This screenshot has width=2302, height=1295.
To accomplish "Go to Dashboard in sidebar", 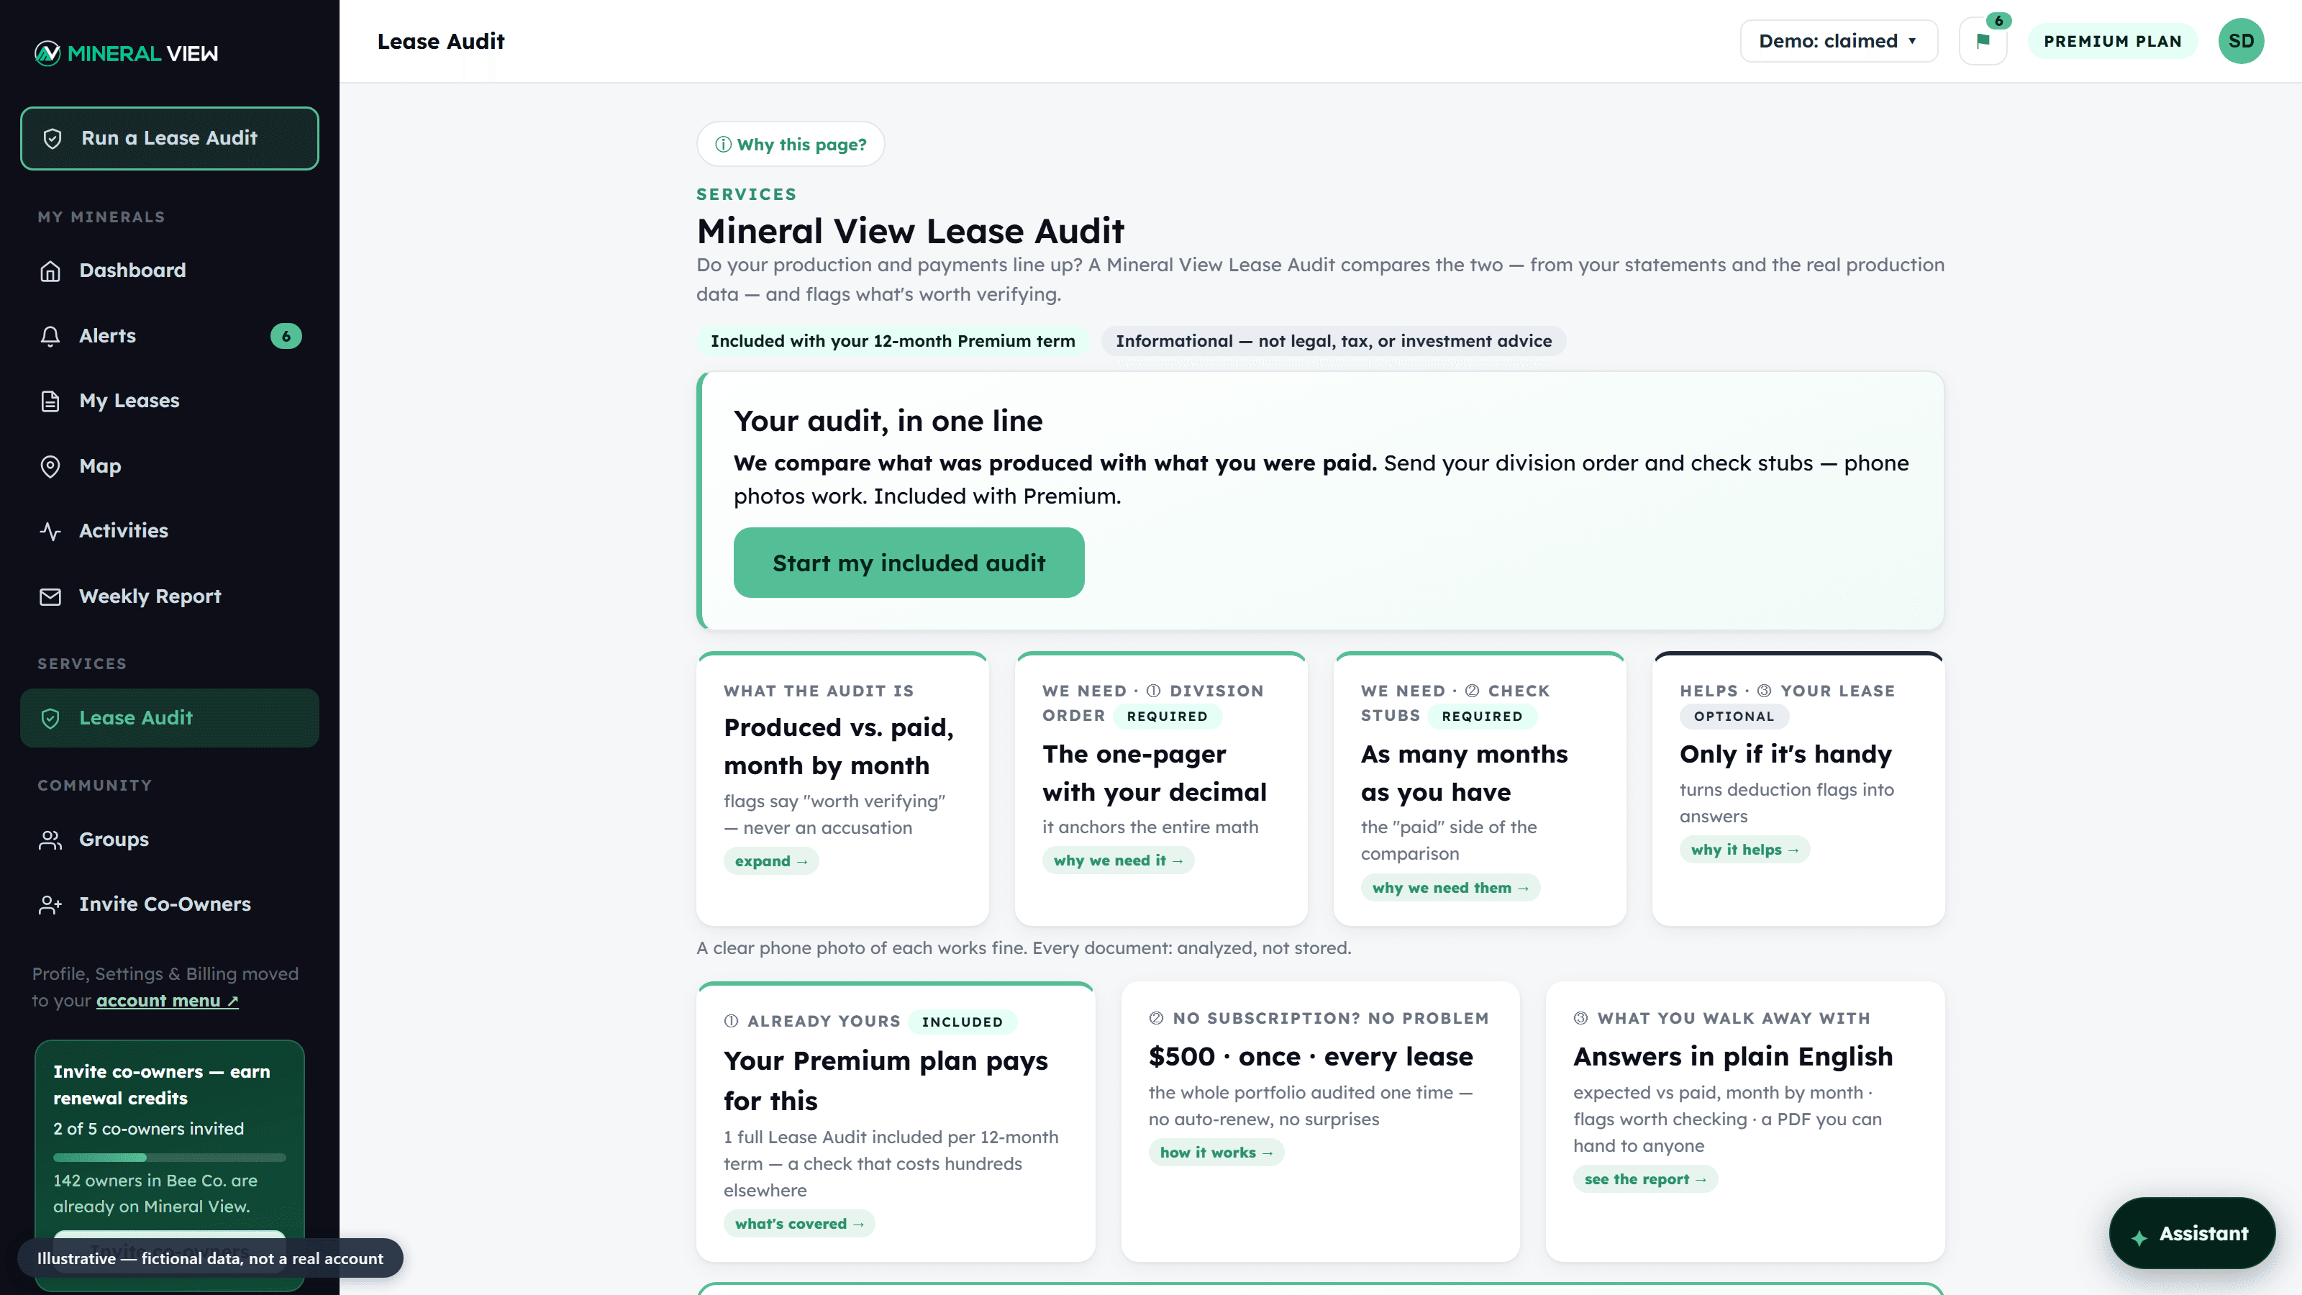I will pos(170,271).
